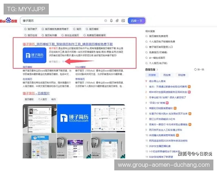
Task: Select the 个人简历 image filter tag
Action: 42,99
